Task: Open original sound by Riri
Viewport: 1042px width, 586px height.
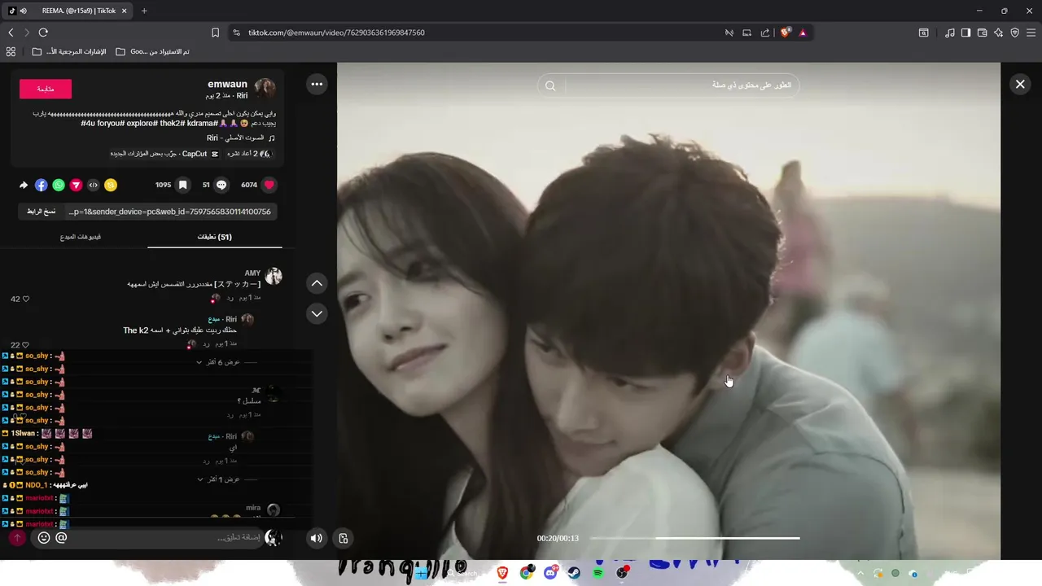Action: click(x=242, y=138)
